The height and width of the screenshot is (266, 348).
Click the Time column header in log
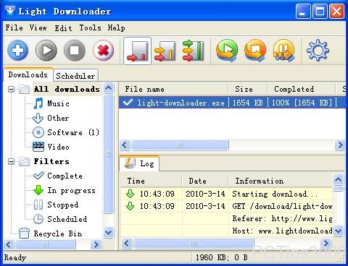click(151, 181)
